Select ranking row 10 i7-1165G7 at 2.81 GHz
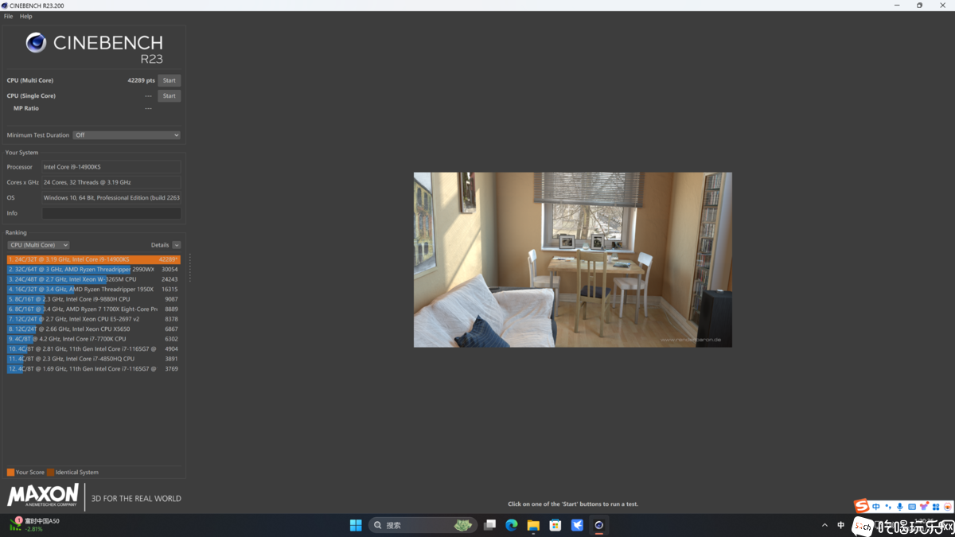The image size is (955, 537). 94,349
